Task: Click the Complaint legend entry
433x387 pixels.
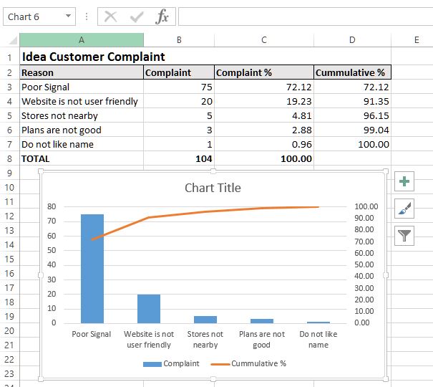Action: coord(171,363)
